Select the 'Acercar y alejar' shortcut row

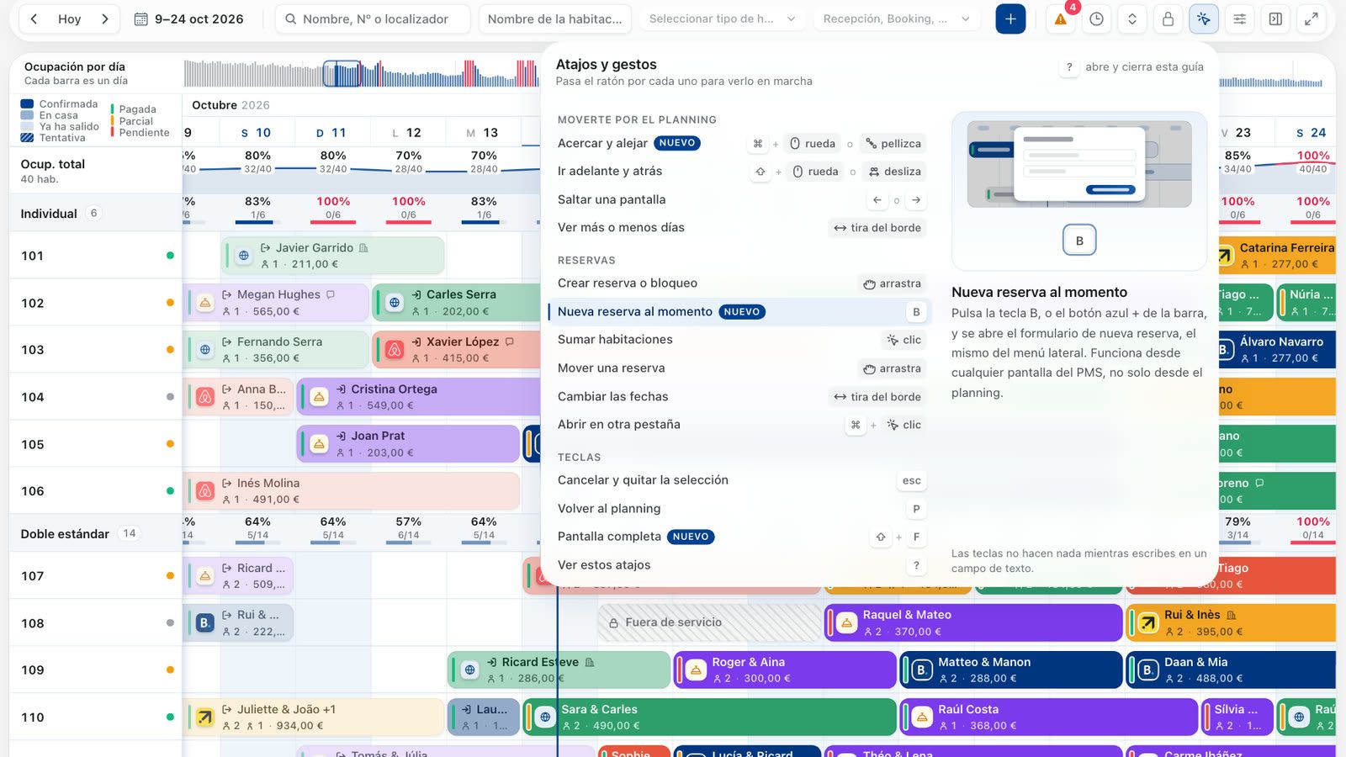pyautogui.click(x=739, y=144)
